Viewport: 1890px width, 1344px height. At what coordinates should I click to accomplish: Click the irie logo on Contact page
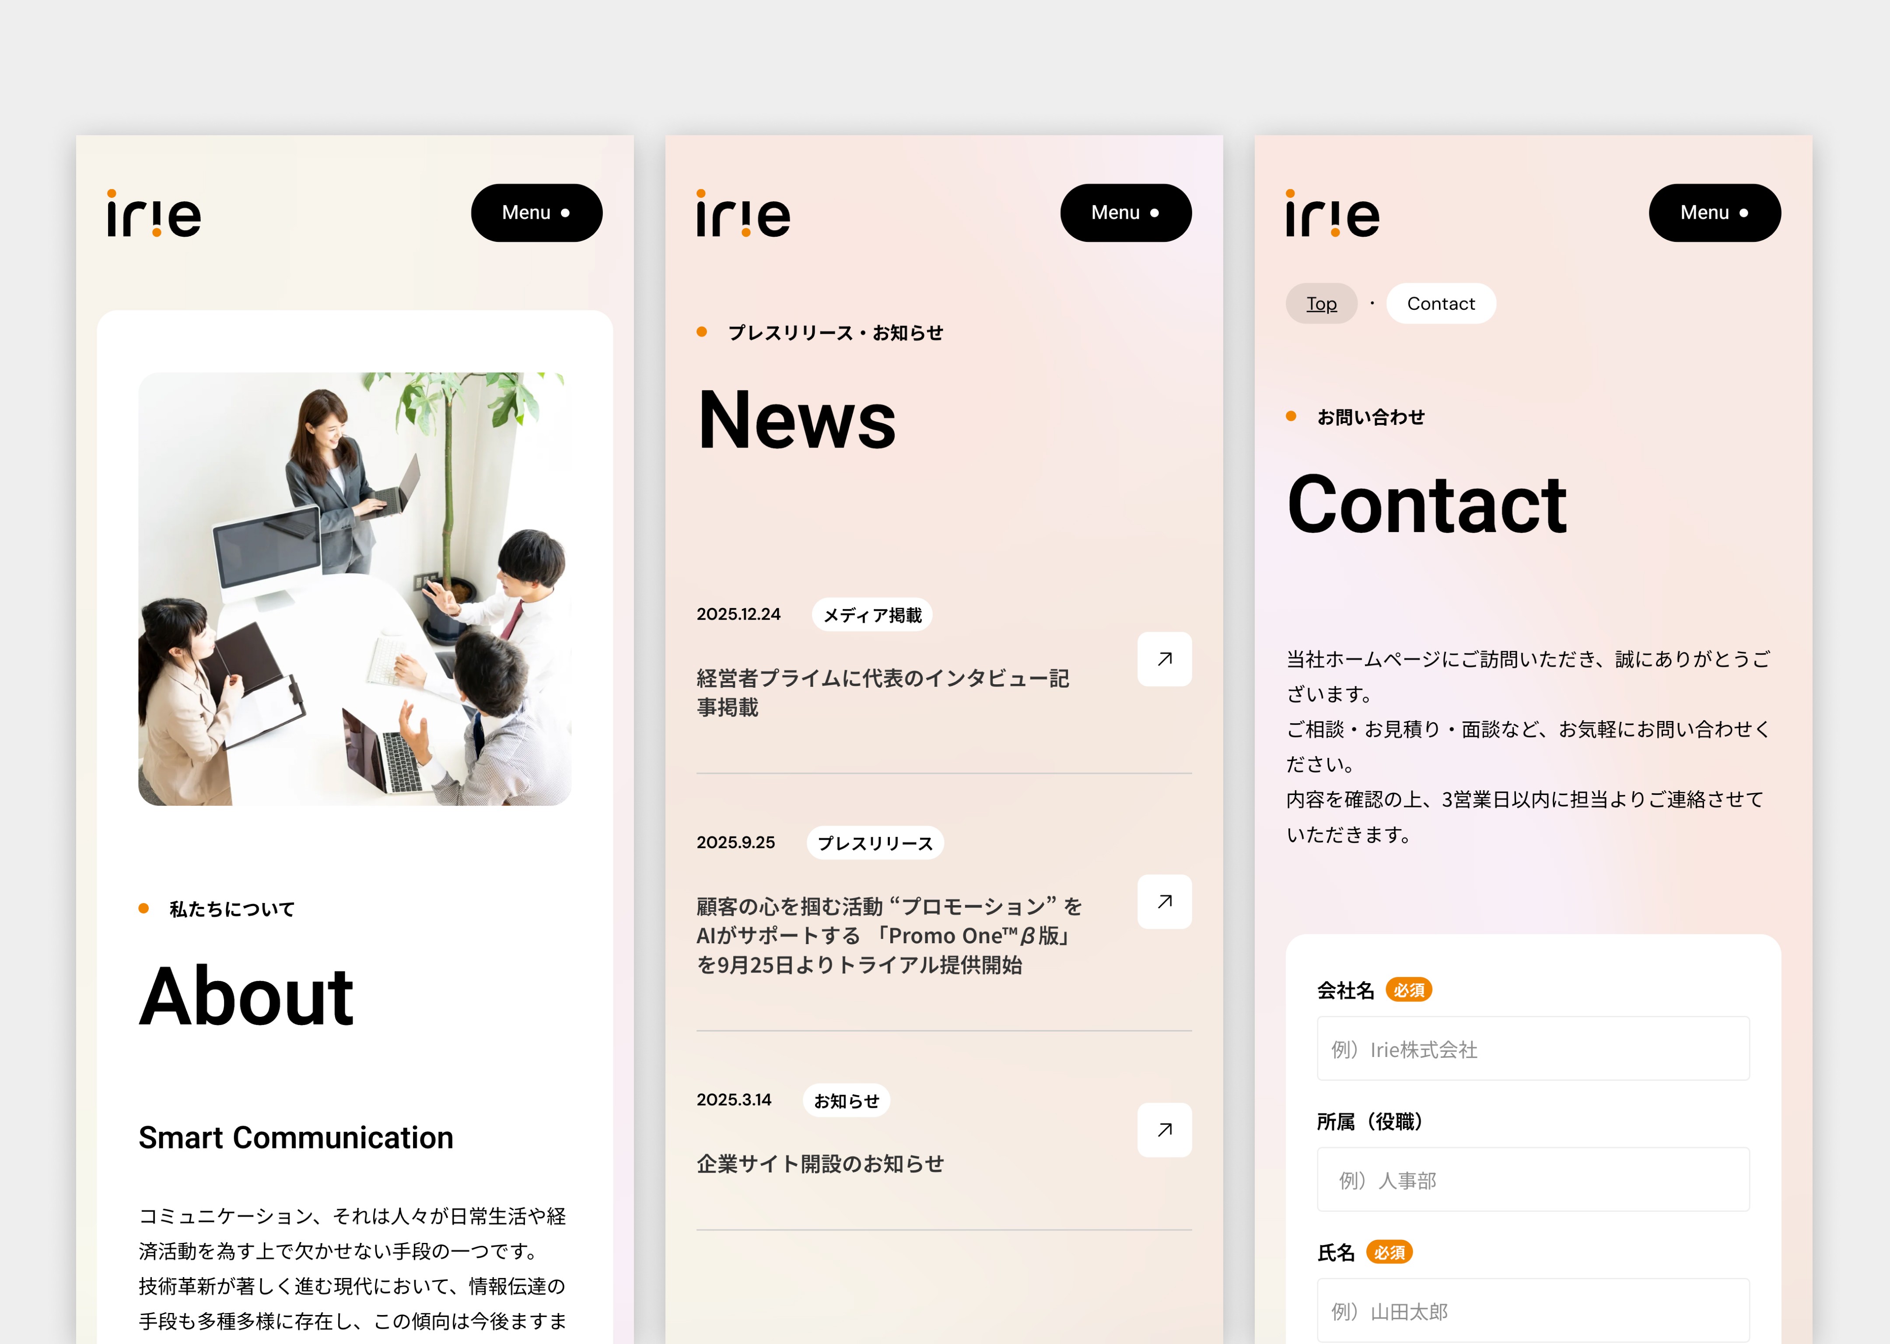(x=1332, y=214)
